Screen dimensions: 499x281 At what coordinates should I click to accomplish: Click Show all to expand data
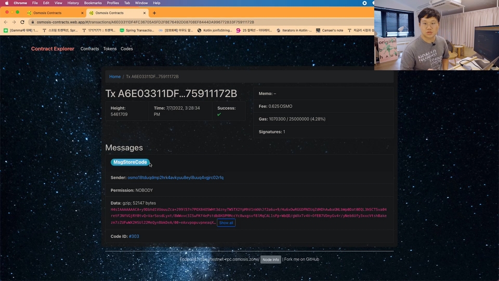pyautogui.click(x=226, y=223)
